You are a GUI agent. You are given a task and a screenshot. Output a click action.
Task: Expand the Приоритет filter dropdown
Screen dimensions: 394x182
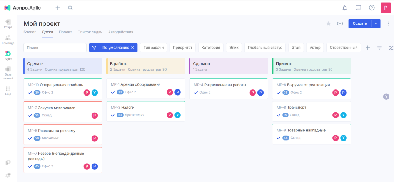[183, 48]
